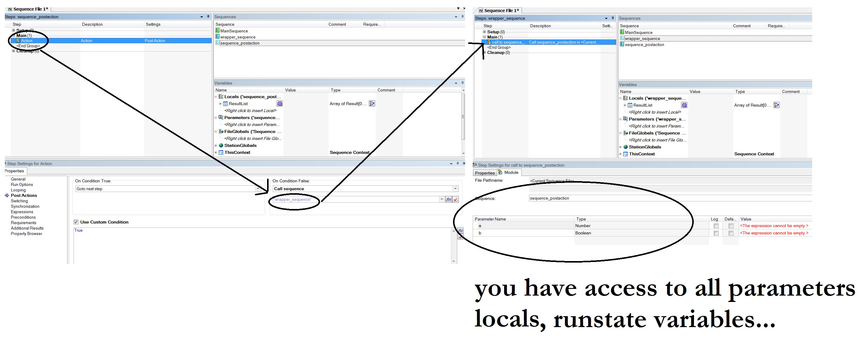Check expression for errors beside wrapper_sequence field
860x361 pixels.
455,199
